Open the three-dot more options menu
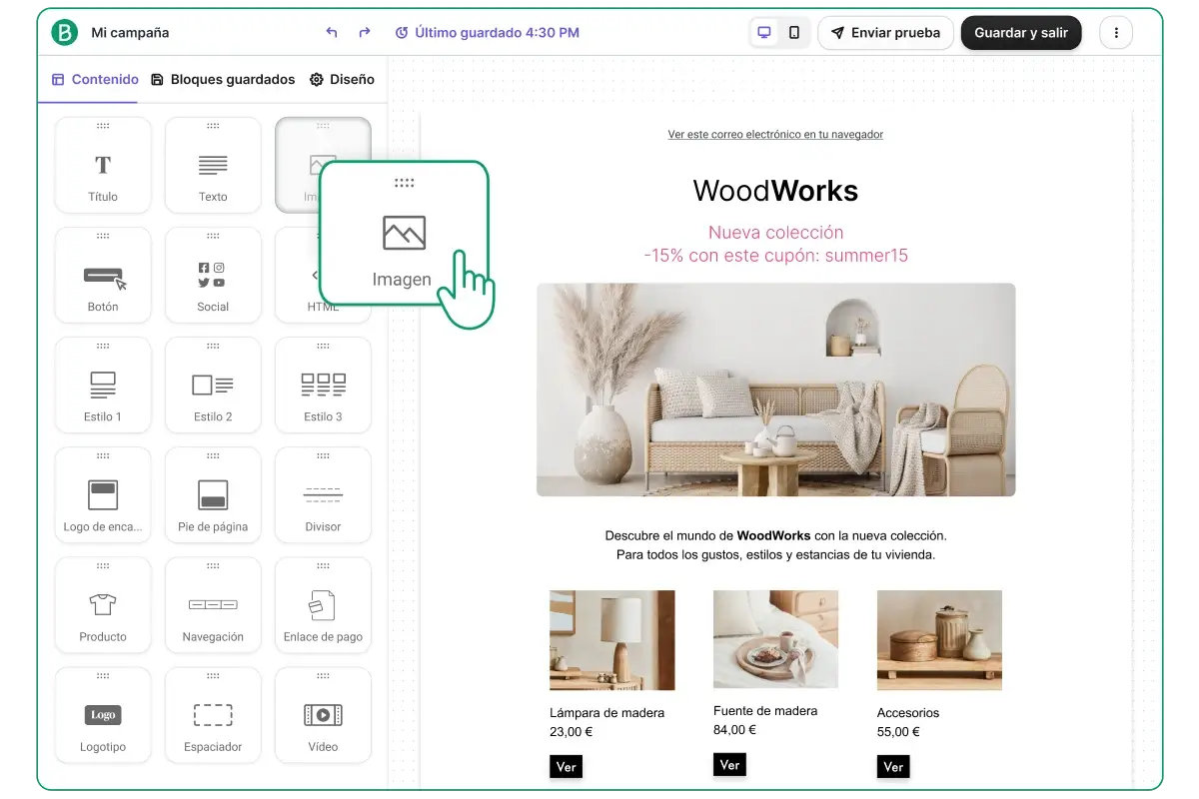1199x799 pixels. point(1116,33)
